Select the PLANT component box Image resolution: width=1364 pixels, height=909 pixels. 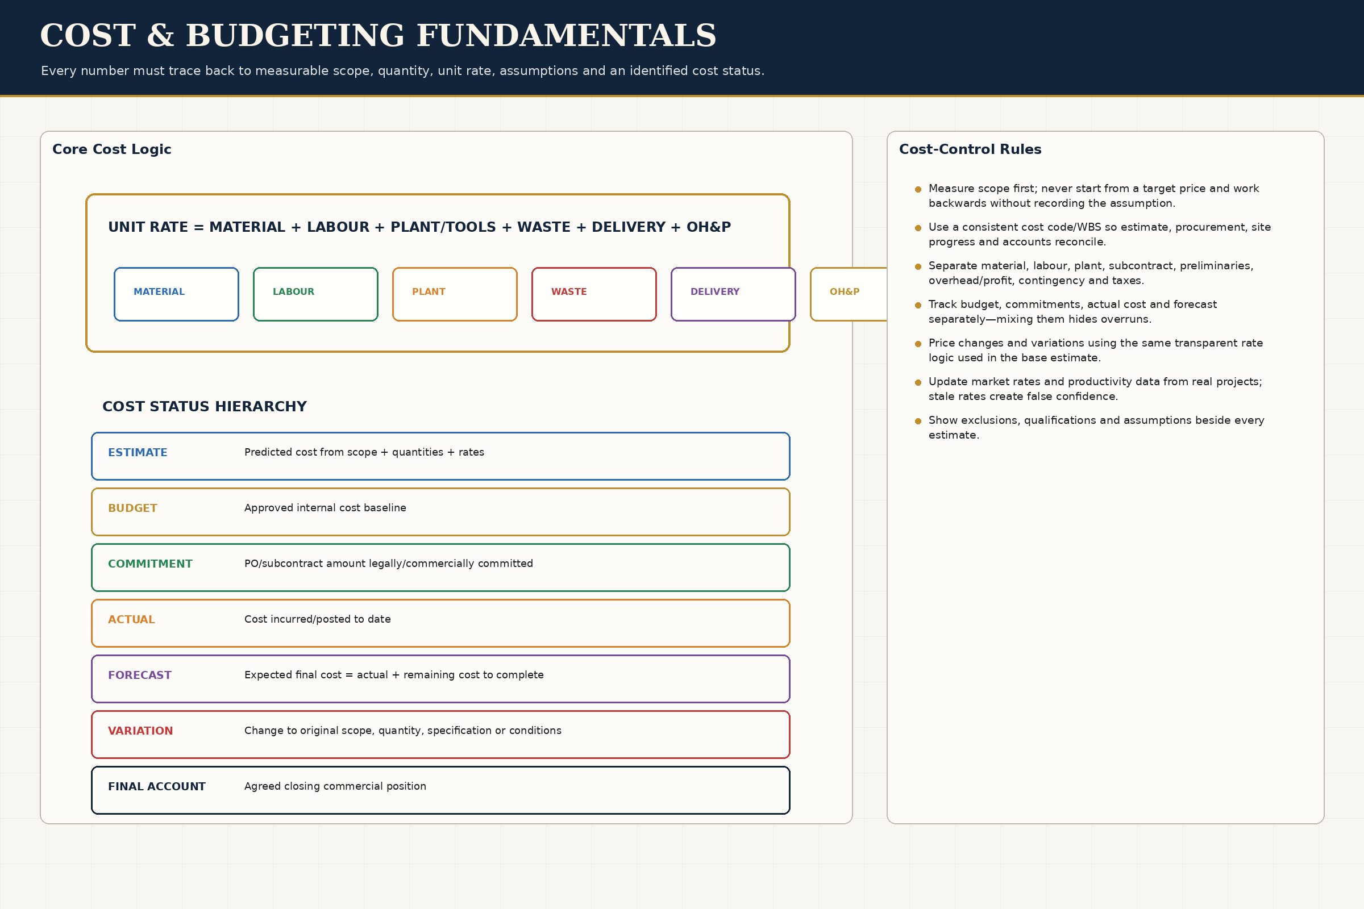coord(455,294)
